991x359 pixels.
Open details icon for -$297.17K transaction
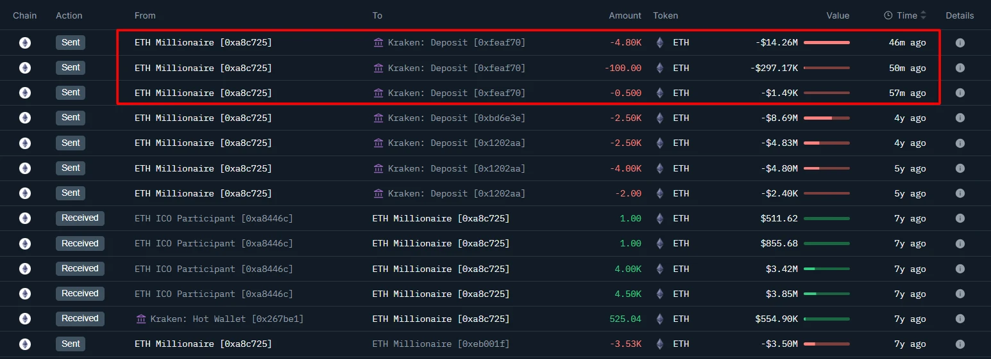(960, 68)
